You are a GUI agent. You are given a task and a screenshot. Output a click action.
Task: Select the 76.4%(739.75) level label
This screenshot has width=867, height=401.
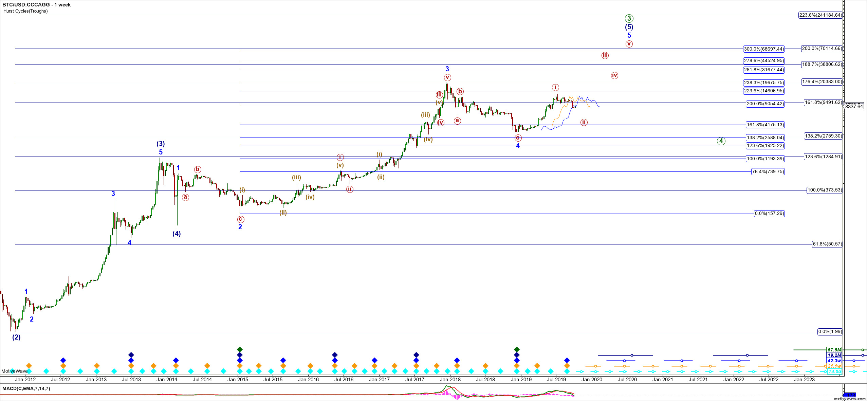pyautogui.click(x=768, y=171)
